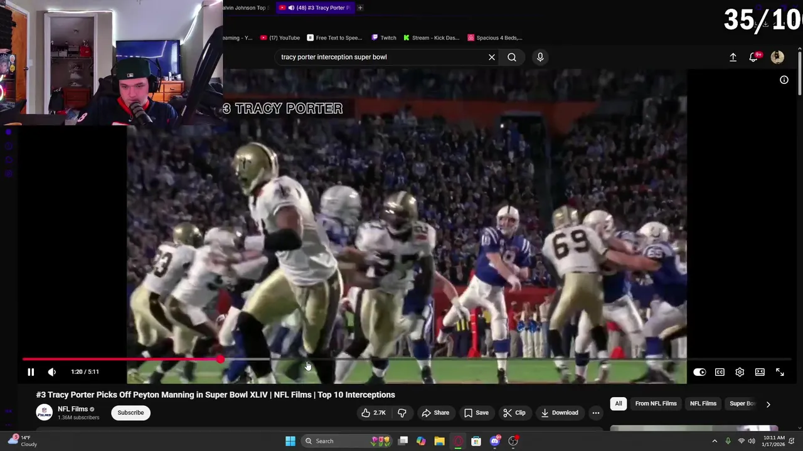The width and height of the screenshot is (803, 451).
Task: Seek on the video progress bar
Action: coord(406,360)
